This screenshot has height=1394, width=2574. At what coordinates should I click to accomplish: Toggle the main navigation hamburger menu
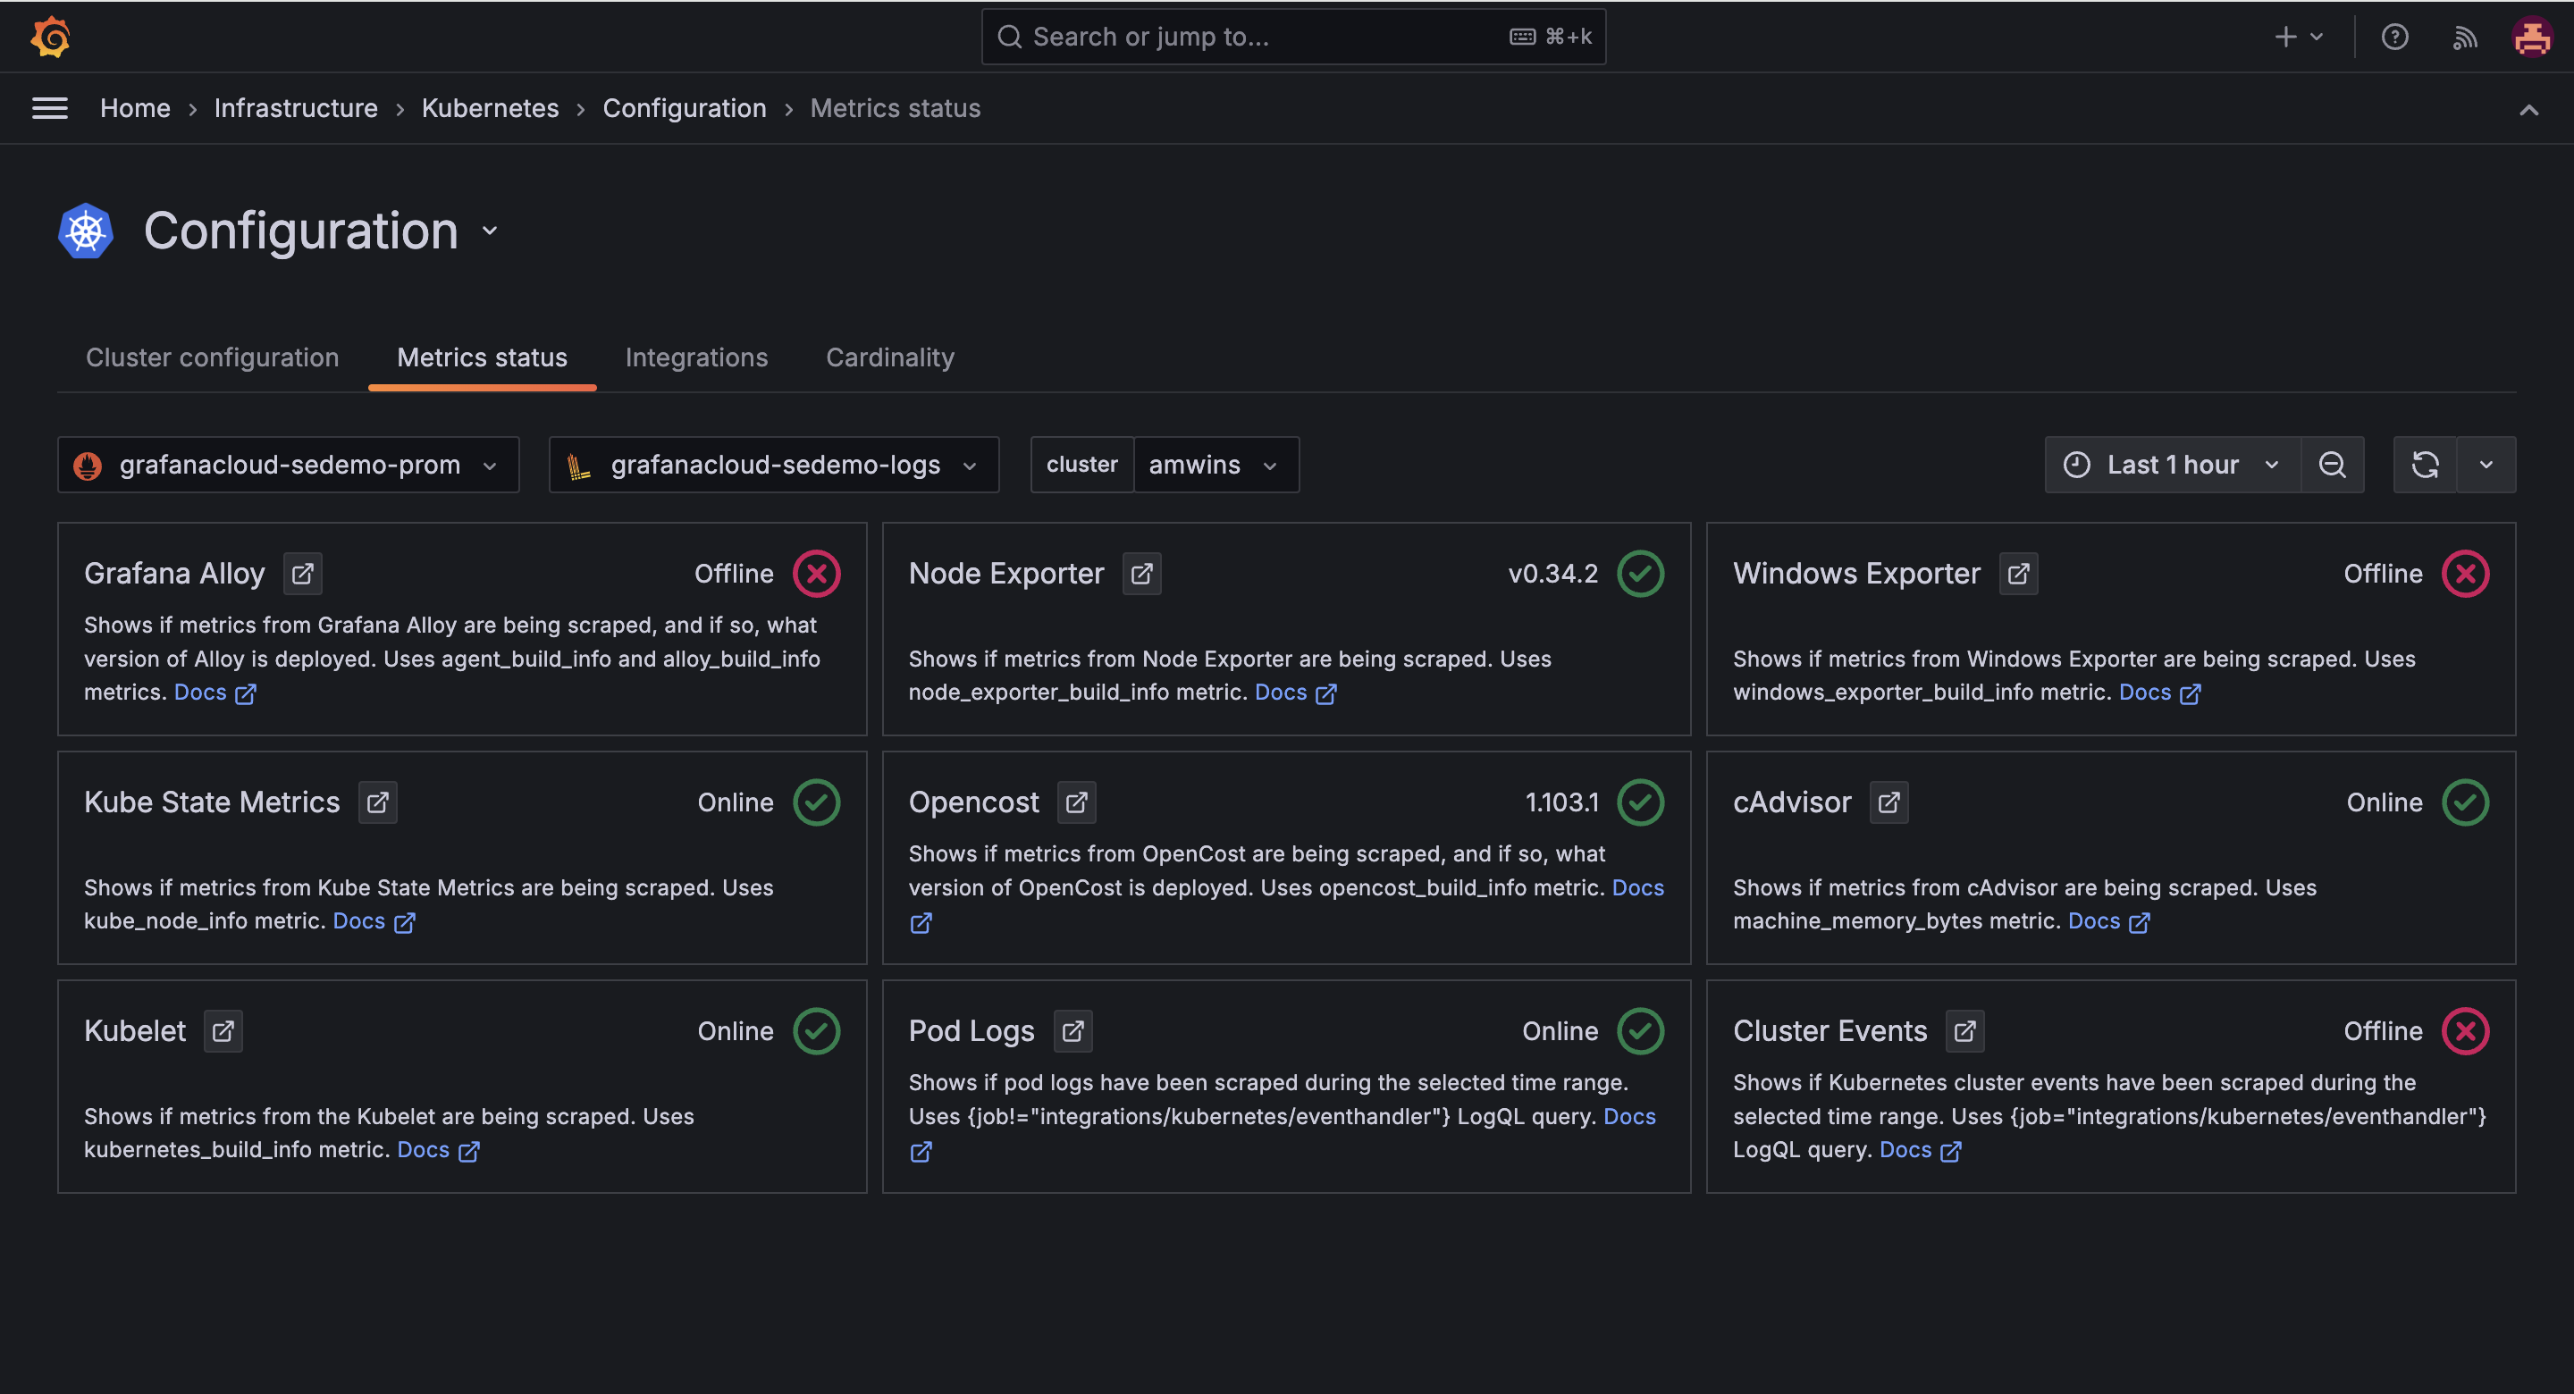49,108
